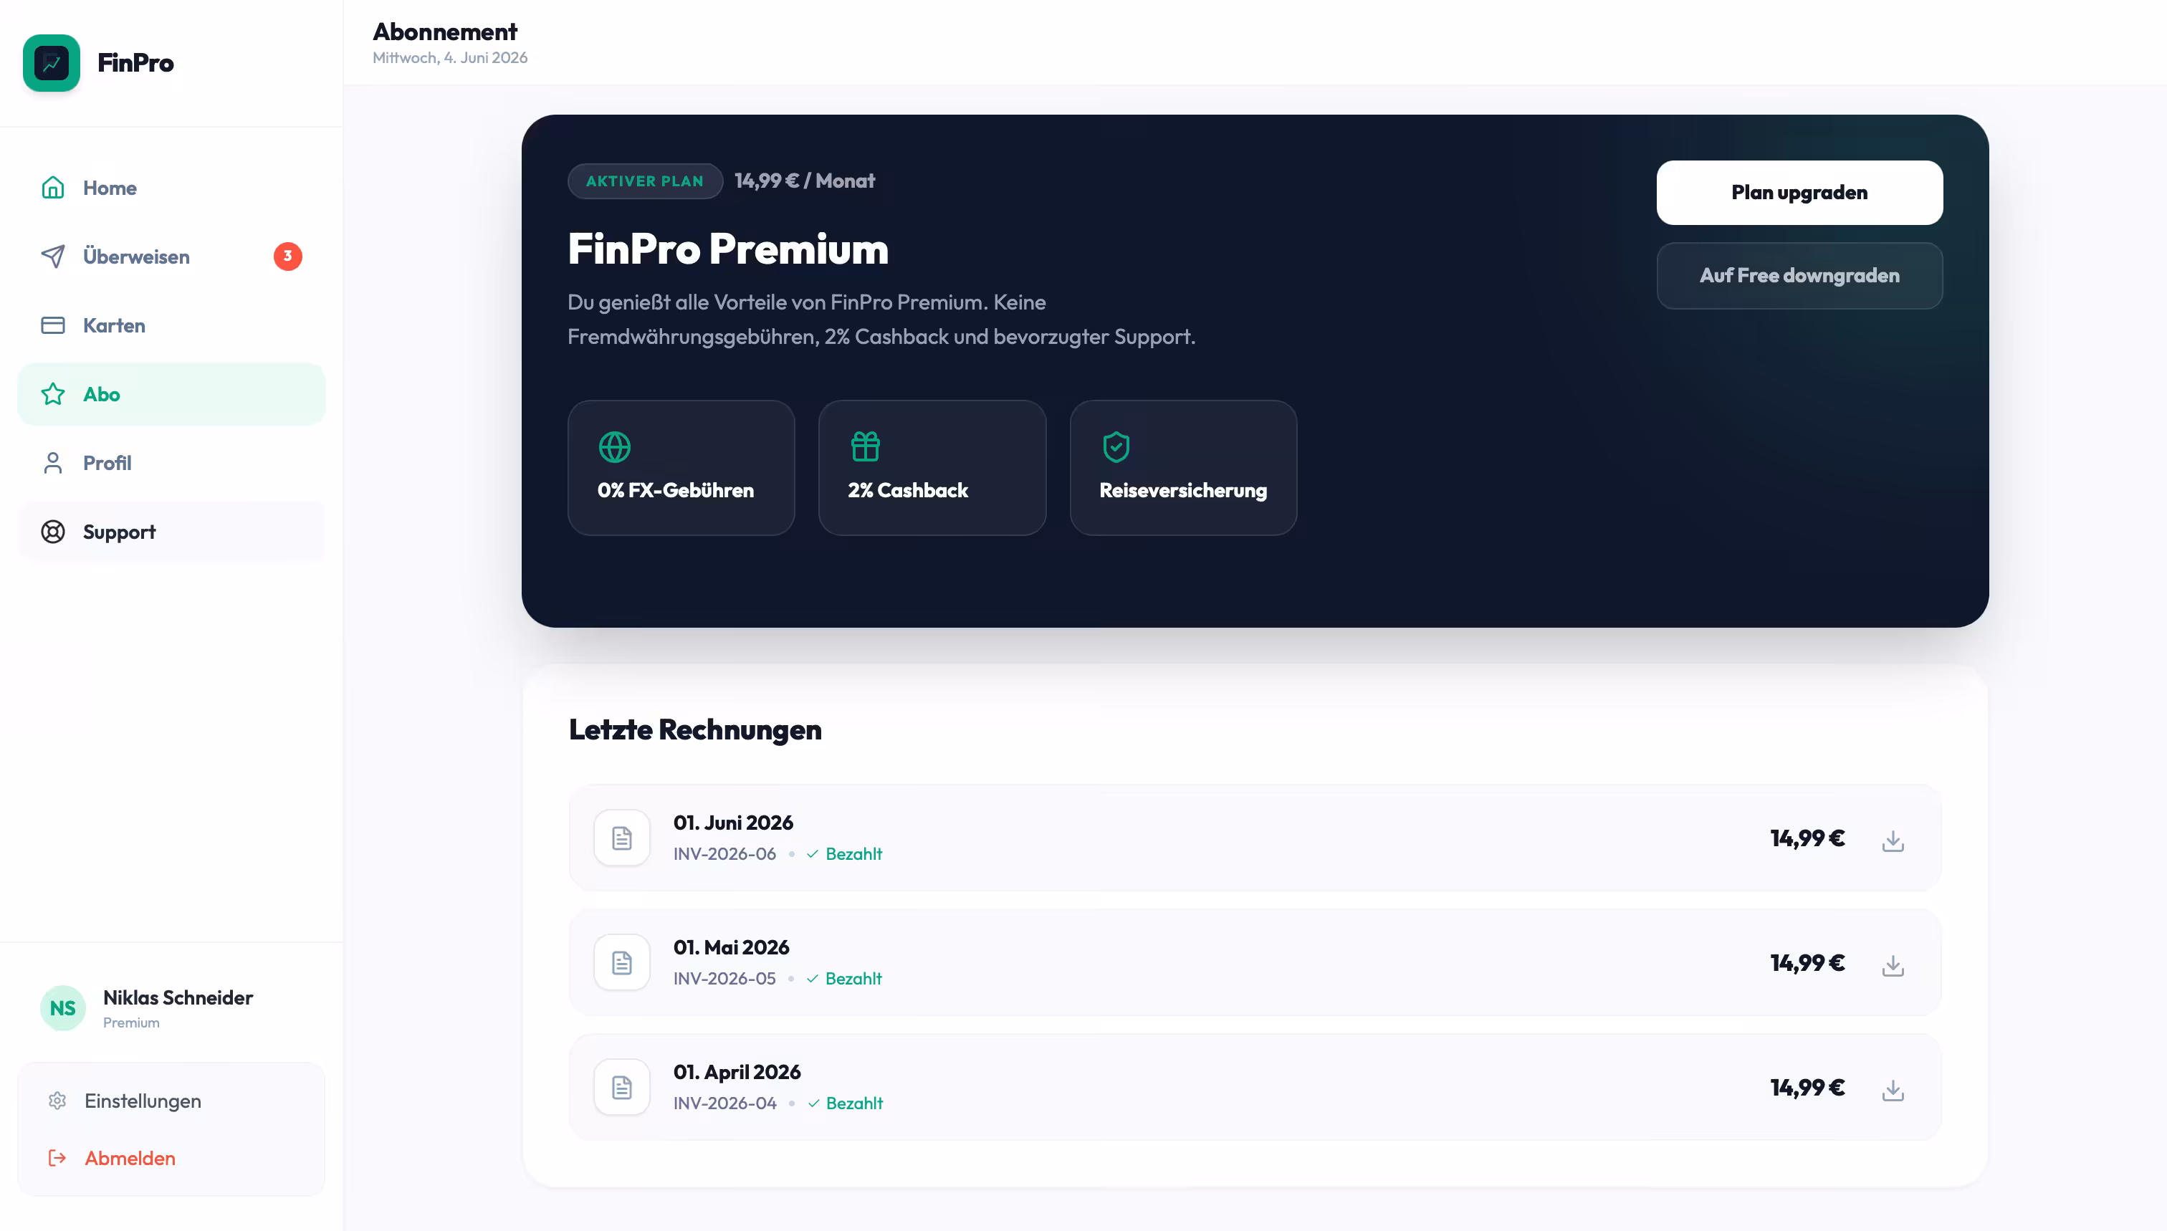The image size is (2167, 1231).
Task: Click the gift icon for Cashback
Action: (x=866, y=447)
